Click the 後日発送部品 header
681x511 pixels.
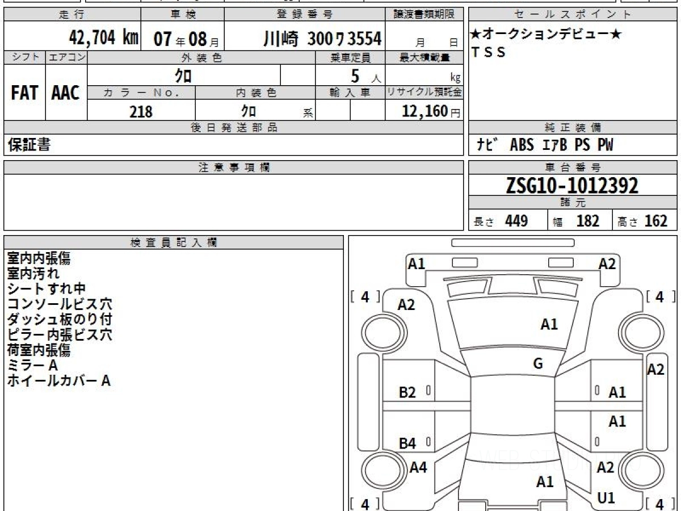pos(234,128)
